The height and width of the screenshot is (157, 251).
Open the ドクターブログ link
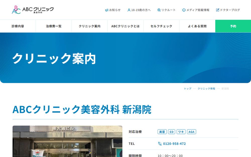pyautogui.click(x=228, y=10)
